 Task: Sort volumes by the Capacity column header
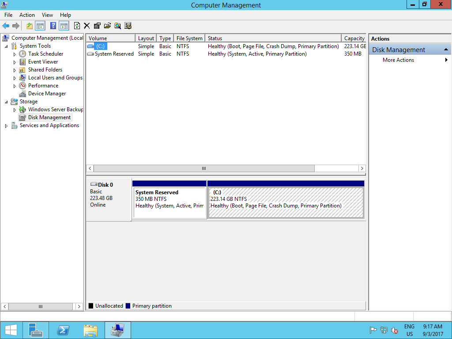point(354,38)
